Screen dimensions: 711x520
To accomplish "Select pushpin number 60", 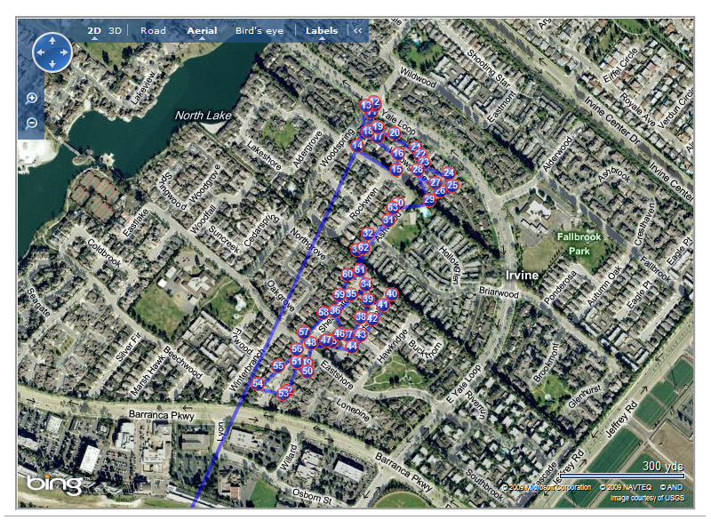I will pyautogui.click(x=348, y=274).
